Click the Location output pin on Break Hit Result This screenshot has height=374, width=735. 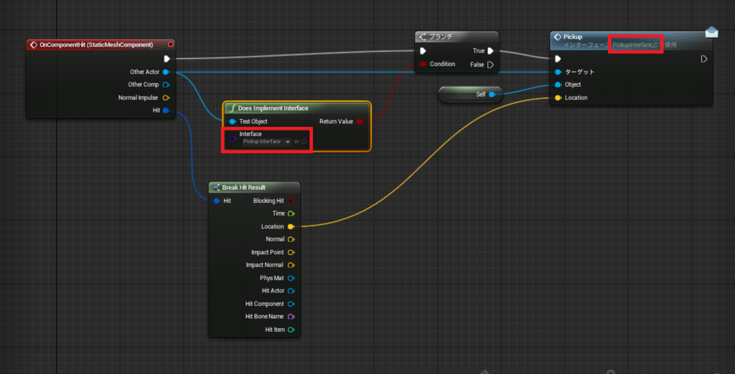[291, 226]
